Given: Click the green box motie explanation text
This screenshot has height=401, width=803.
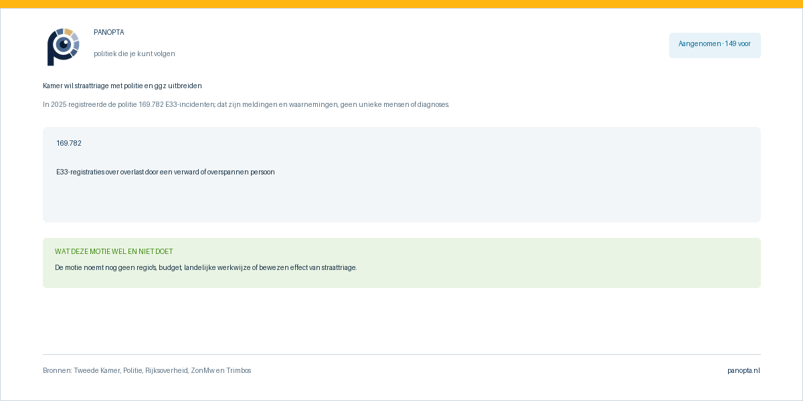Looking at the screenshot, I should tap(206, 267).
